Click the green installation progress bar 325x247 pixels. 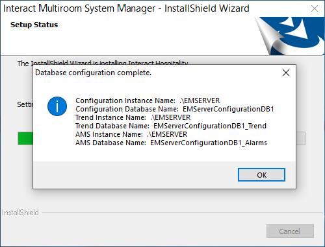[25, 138]
